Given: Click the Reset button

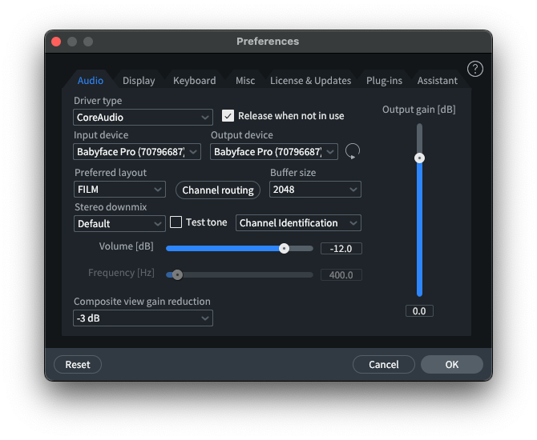Looking at the screenshot, I should click(x=78, y=365).
